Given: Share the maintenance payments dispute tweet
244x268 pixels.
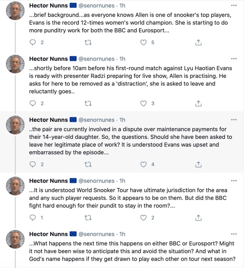Looking at the screenshot, I should tap(198, 164).
